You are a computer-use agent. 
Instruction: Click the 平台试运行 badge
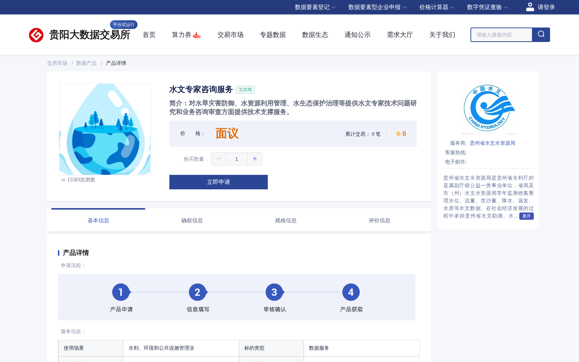[124, 25]
